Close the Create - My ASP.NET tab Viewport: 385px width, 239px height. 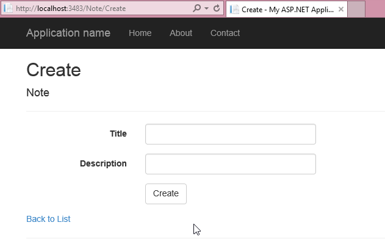[341, 9]
